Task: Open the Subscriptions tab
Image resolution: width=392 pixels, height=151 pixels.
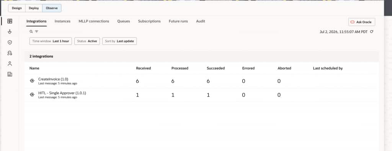Action: 149,21
